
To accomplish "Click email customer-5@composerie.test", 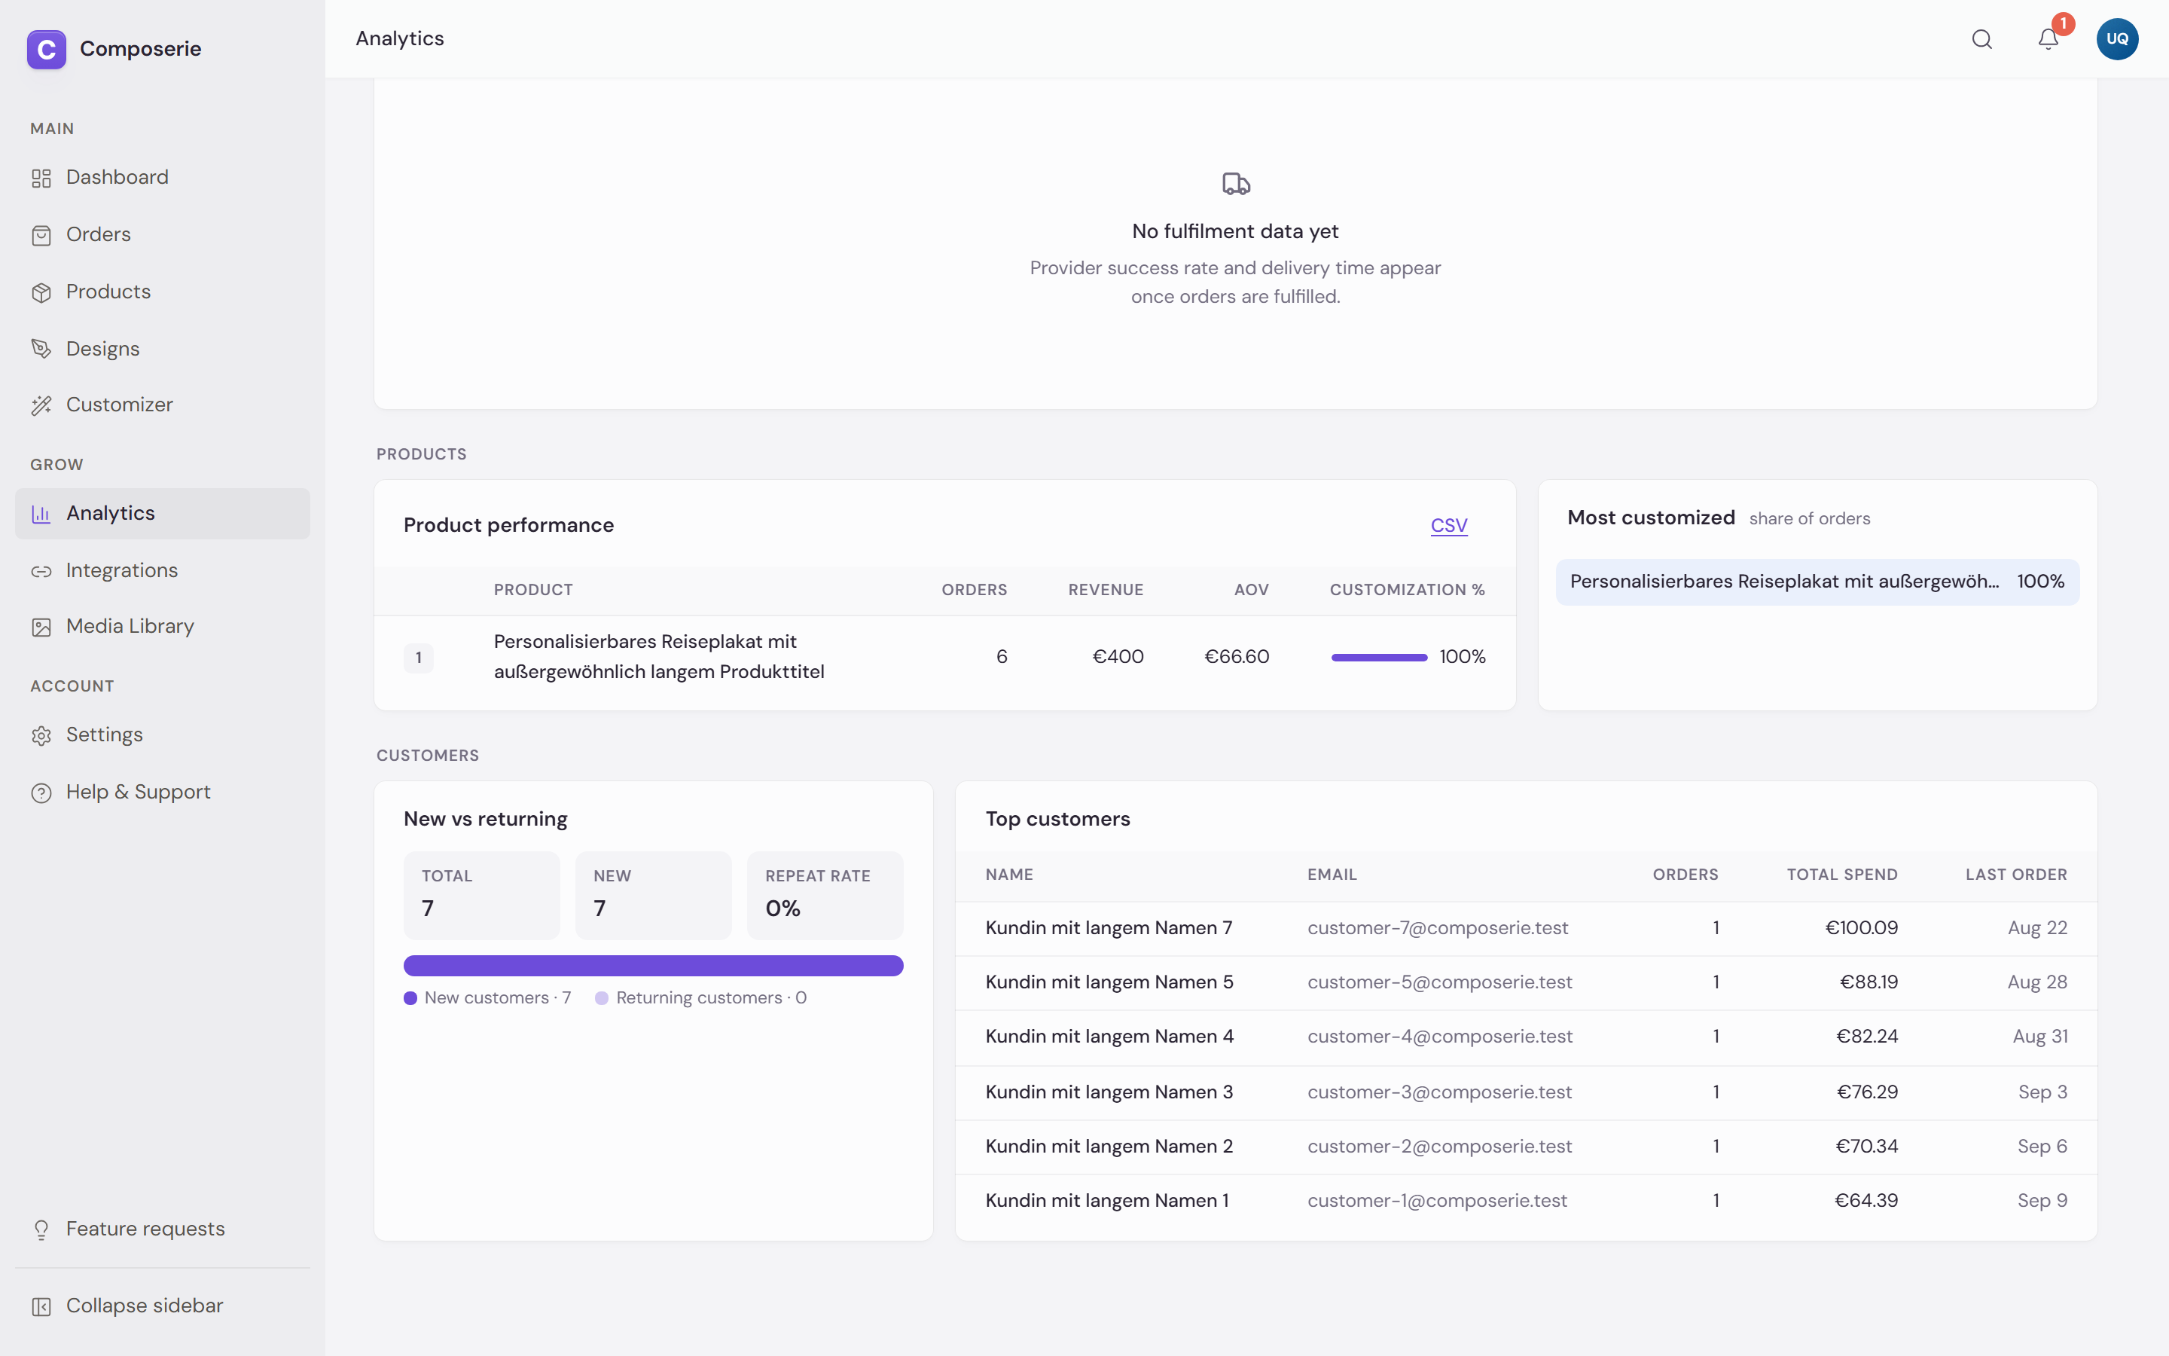I will pos(1439,983).
